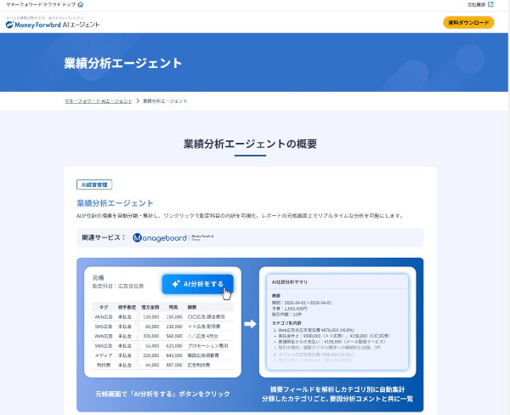510x415 pixels.
Task: Open the blue 業績分析エージェント heading link
Action: click(x=115, y=203)
